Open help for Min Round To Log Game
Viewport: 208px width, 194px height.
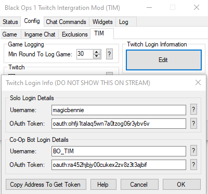point(109,54)
